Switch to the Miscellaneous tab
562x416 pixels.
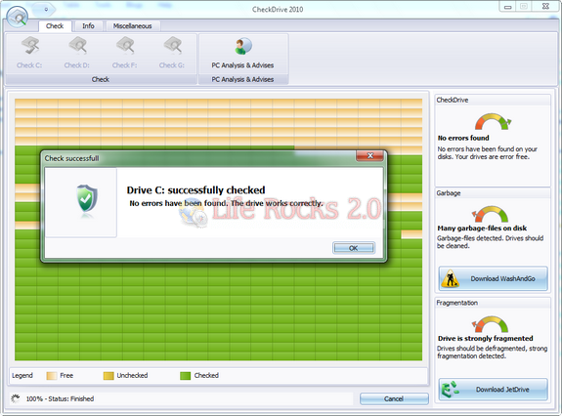pos(132,25)
